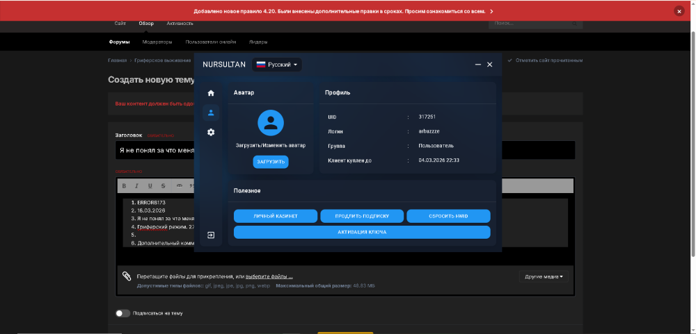This screenshot has height=334, width=696.
Task: Click the АКТИВАЦИЯ КЛЮЧА button
Action: point(362,232)
